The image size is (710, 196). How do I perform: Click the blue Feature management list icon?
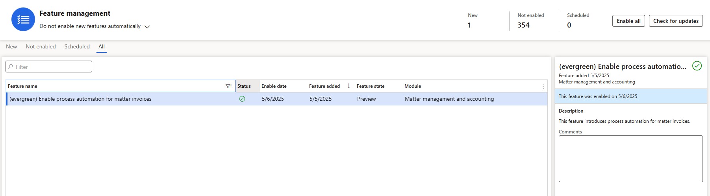point(23,19)
